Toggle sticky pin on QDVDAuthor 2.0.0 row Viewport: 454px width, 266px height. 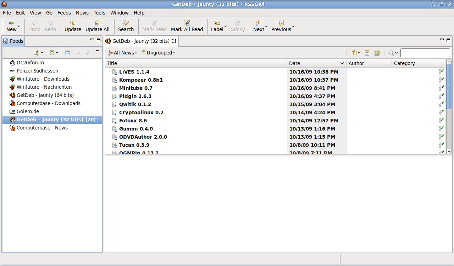coord(441,137)
